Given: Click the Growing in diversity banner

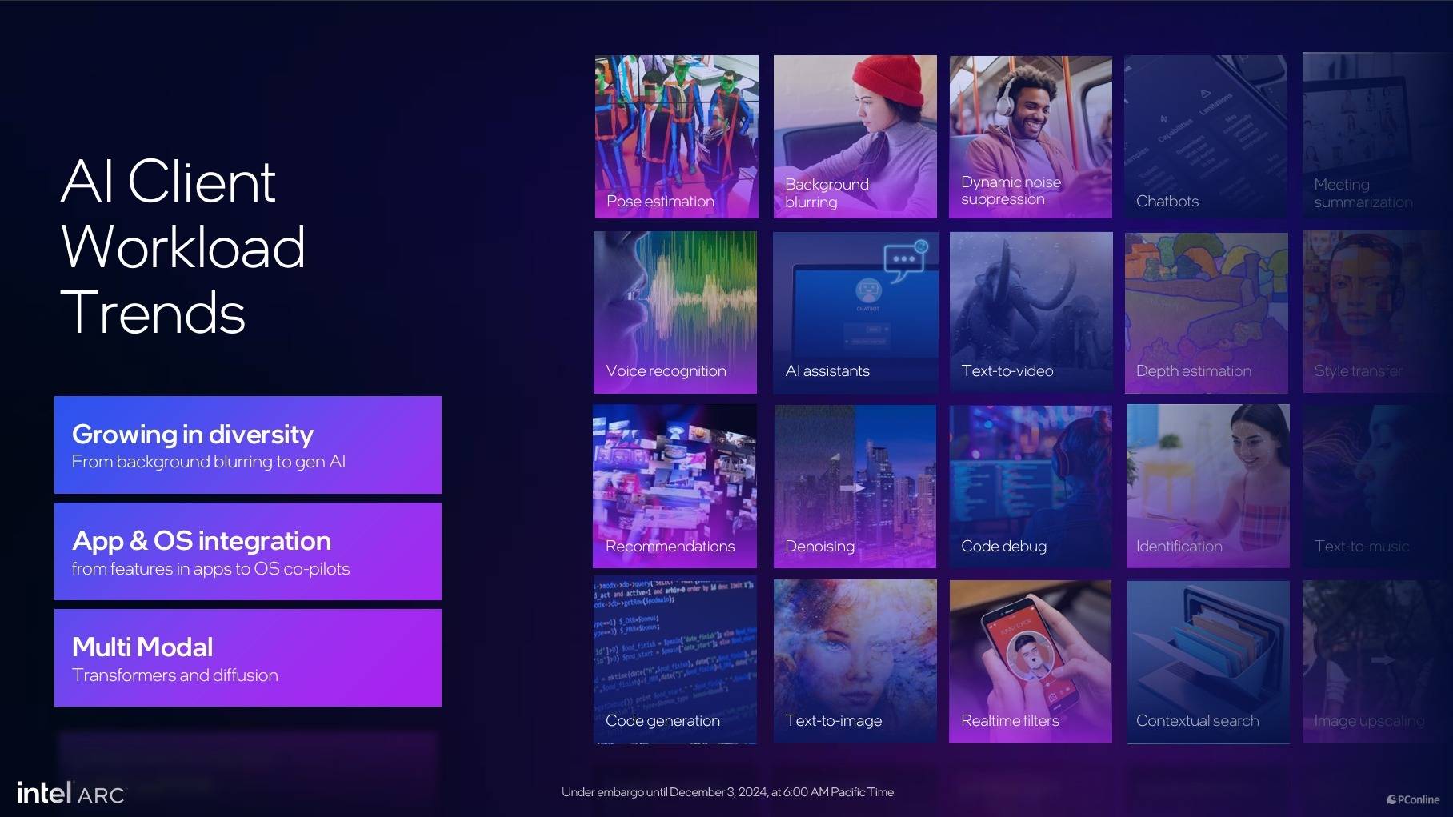Looking at the screenshot, I should pyautogui.click(x=248, y=445).
